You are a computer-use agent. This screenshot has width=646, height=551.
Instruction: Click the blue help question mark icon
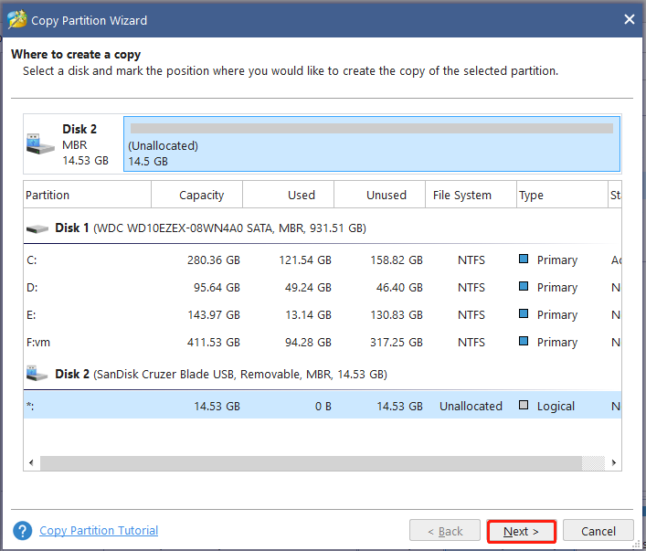pos(23,531)
